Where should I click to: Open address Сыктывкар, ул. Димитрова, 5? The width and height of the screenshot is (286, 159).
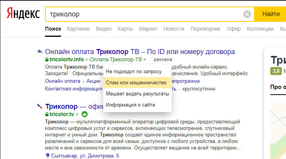point(85,156)
